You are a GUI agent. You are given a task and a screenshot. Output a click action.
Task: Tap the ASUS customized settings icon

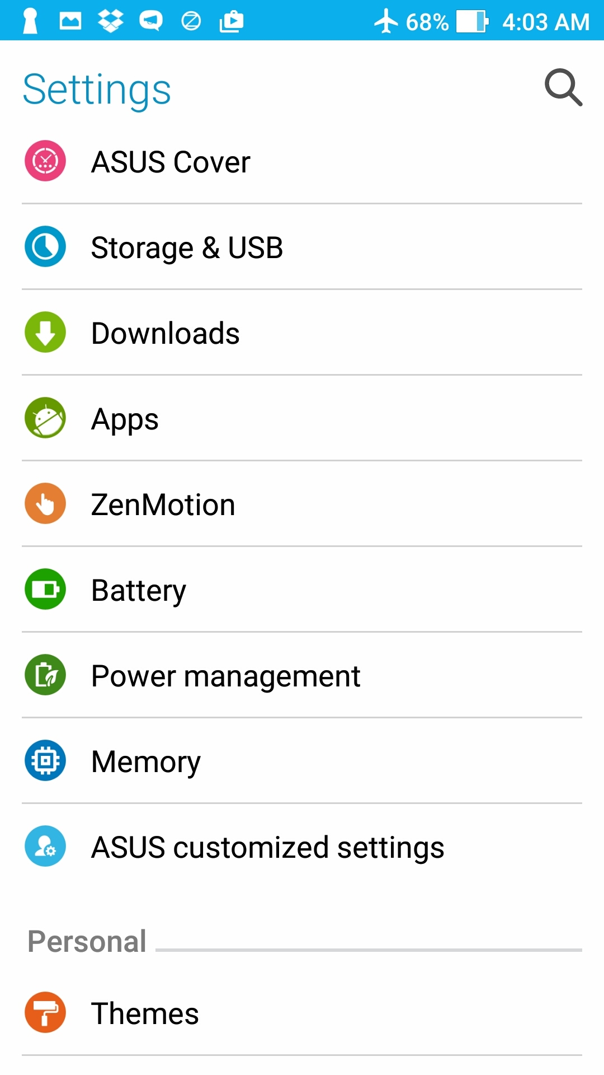click(x=45, y=846)
